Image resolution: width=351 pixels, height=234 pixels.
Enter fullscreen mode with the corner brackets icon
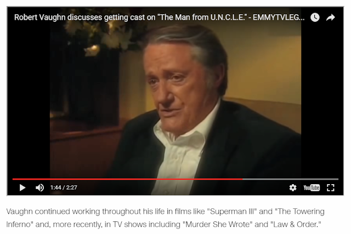point(331,187)
